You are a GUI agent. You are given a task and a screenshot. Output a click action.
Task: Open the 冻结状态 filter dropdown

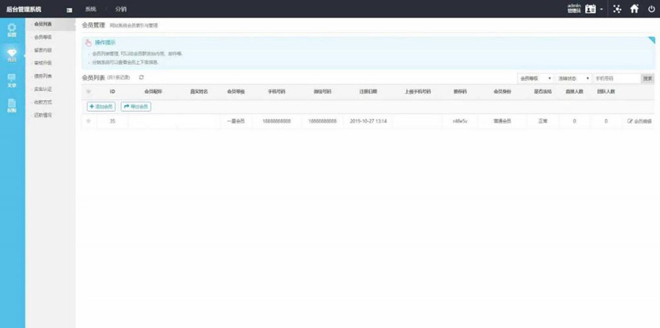click(574, 79)
